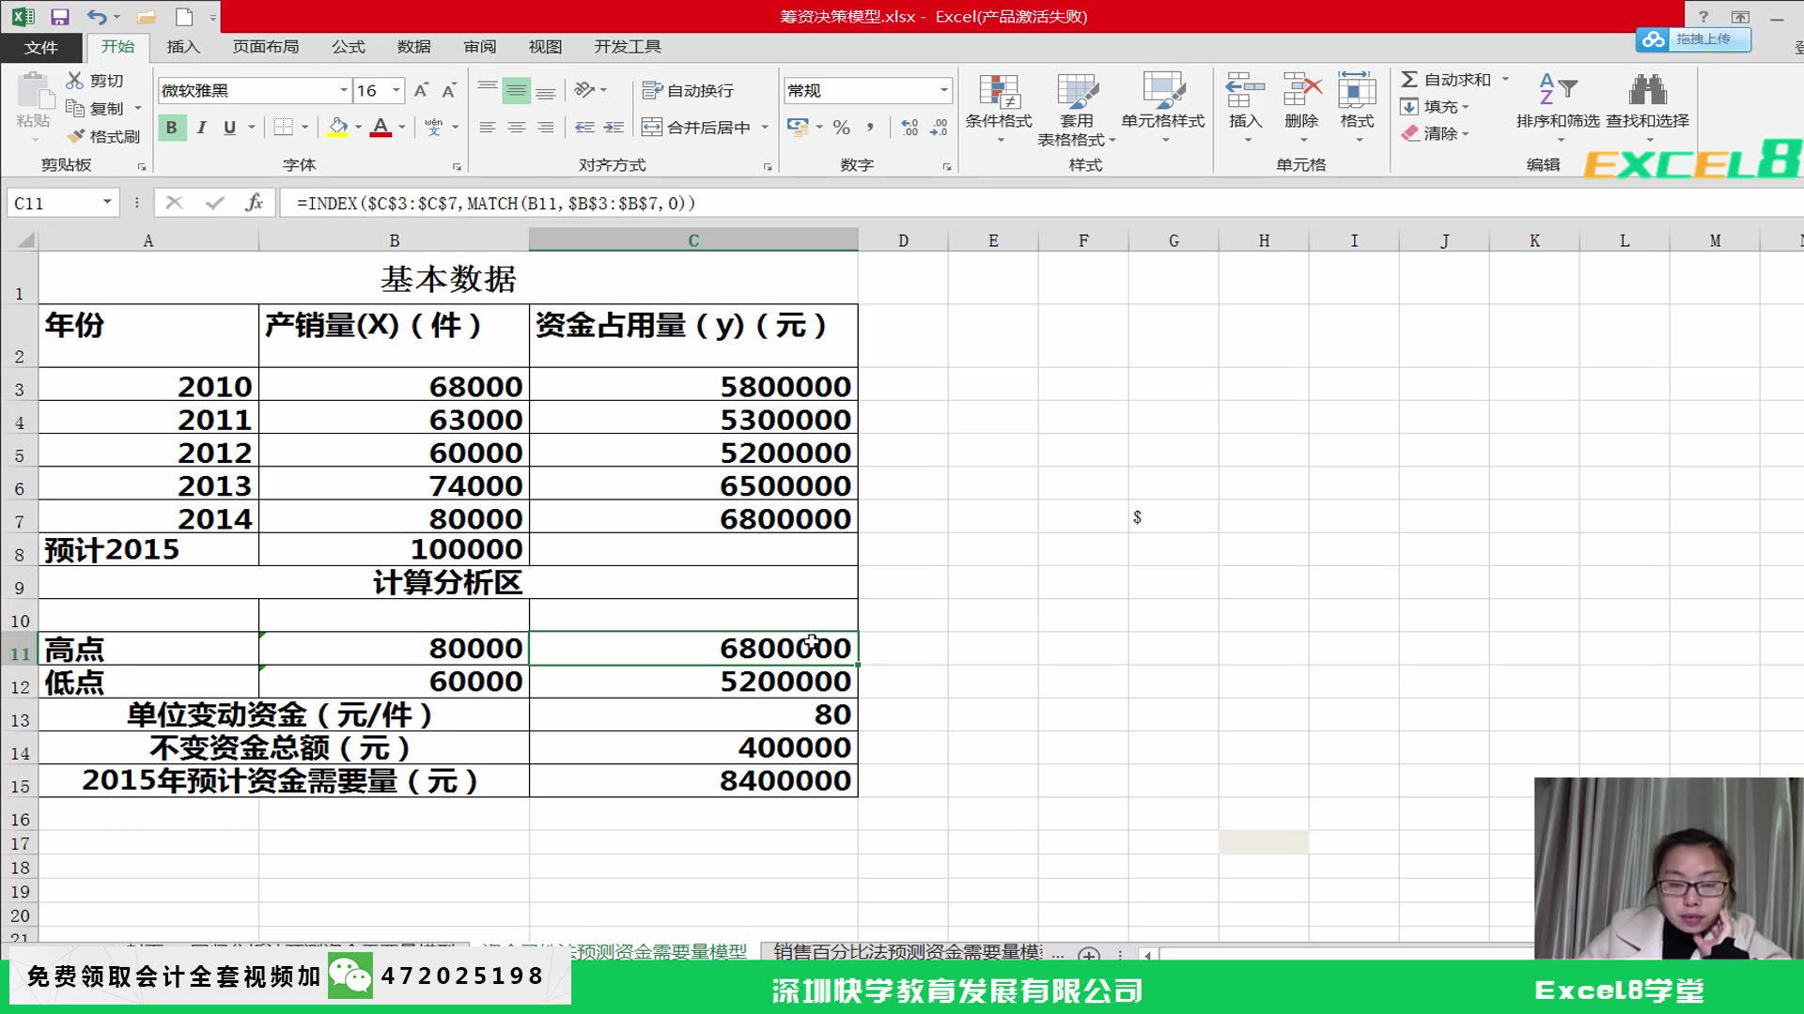Click the 插入函数 fx button
The width and height of the screenshot is (1804, 1014).
[x=254, y=203]
